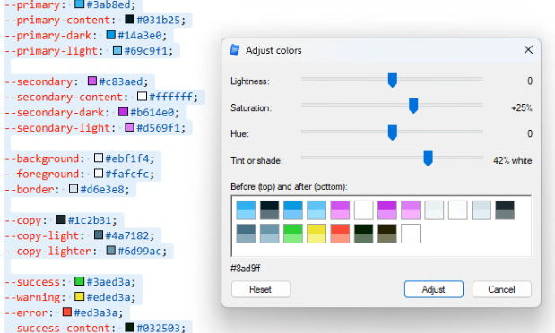Viewport: 555px width, 333px height.
Task: Click the magenta swatch next to #c83aed
Action: pyautogui.click(x=92, y=81)
